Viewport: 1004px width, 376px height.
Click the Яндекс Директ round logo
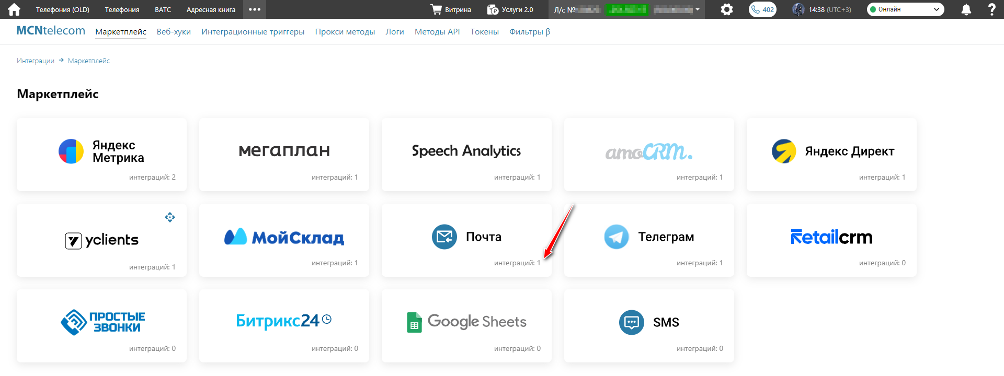784,151
